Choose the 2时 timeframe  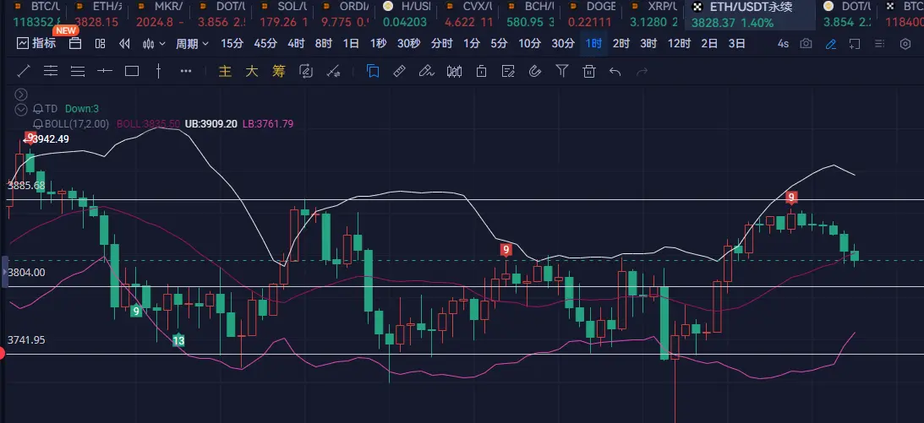tap(621, 44)
